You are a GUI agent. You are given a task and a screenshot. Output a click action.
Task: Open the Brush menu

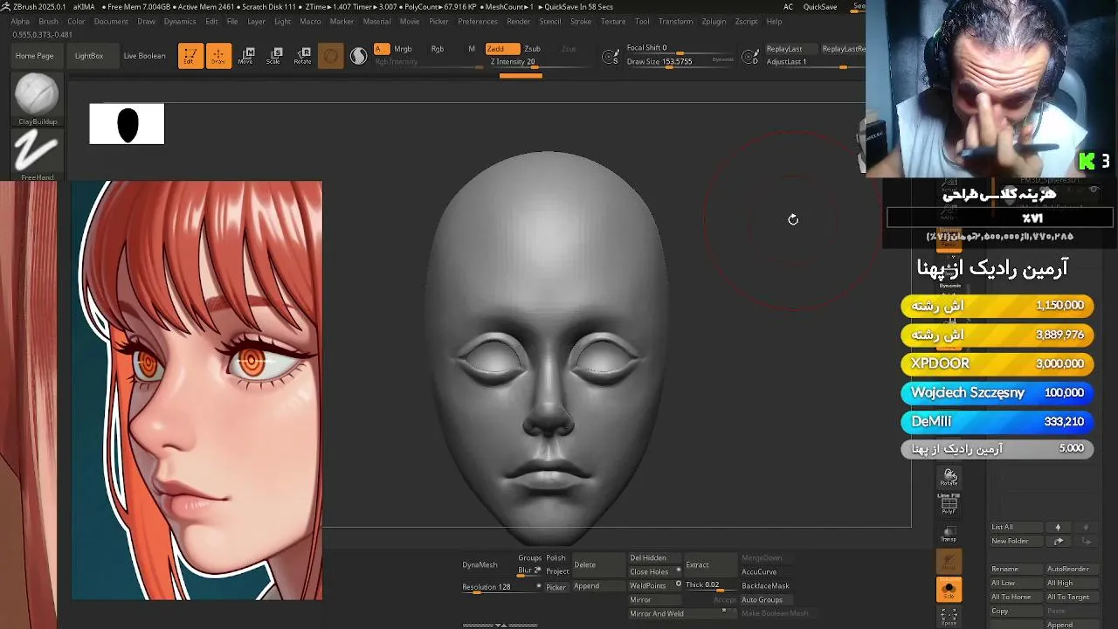49,21
